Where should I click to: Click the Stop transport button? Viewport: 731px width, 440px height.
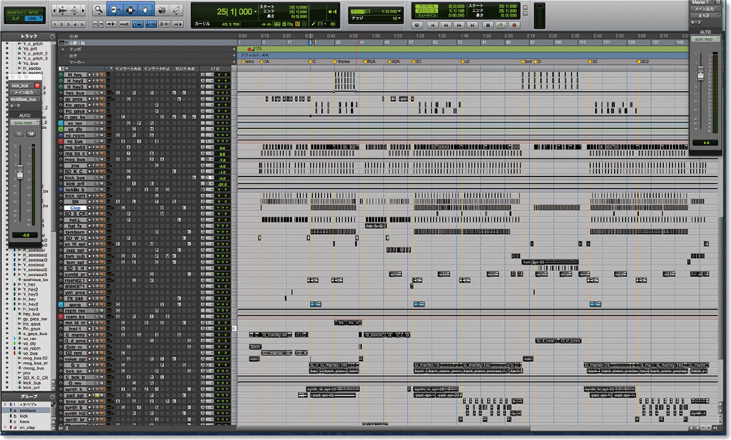click(x=487, y=25)
